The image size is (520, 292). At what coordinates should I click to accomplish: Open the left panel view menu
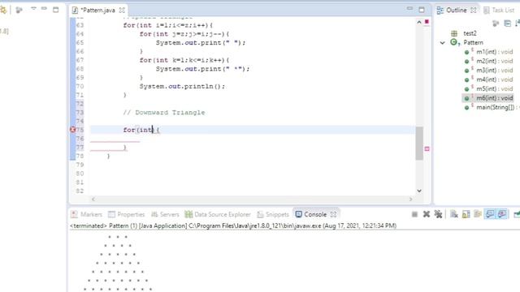pos(33,9)
